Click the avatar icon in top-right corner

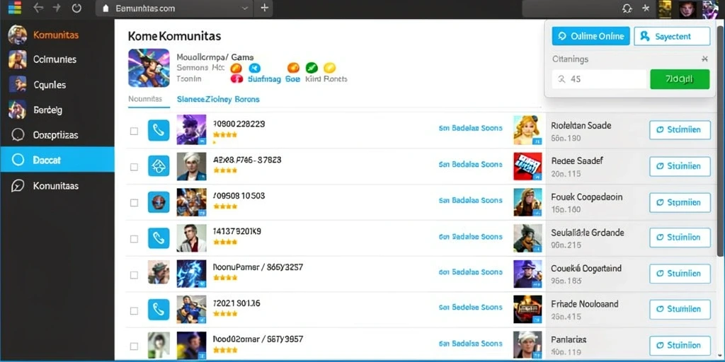pyautogui.click(x=710, y=8)
